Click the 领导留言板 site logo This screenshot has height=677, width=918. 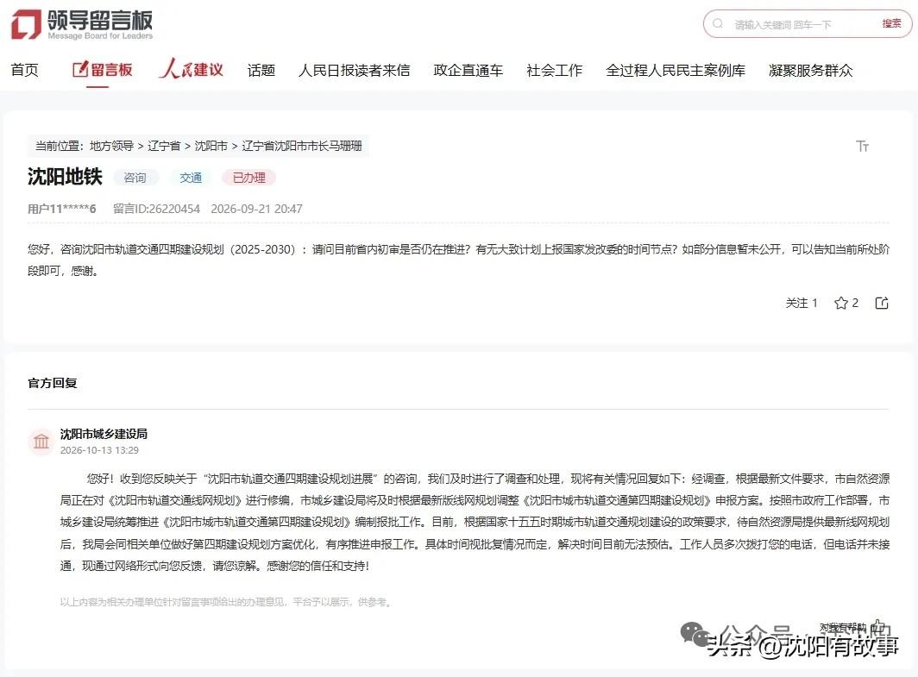point(82,24)
